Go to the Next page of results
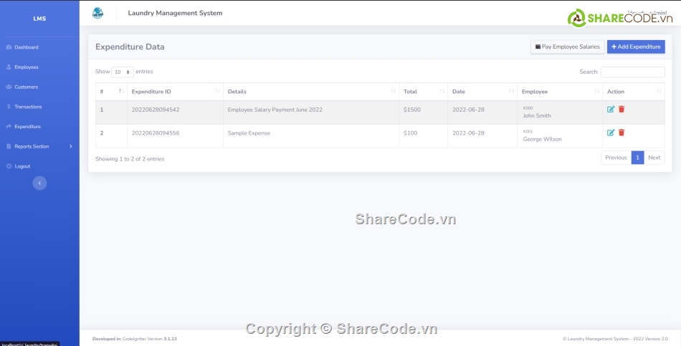Viewport: 681px width, 346px height. click(654, 158)
